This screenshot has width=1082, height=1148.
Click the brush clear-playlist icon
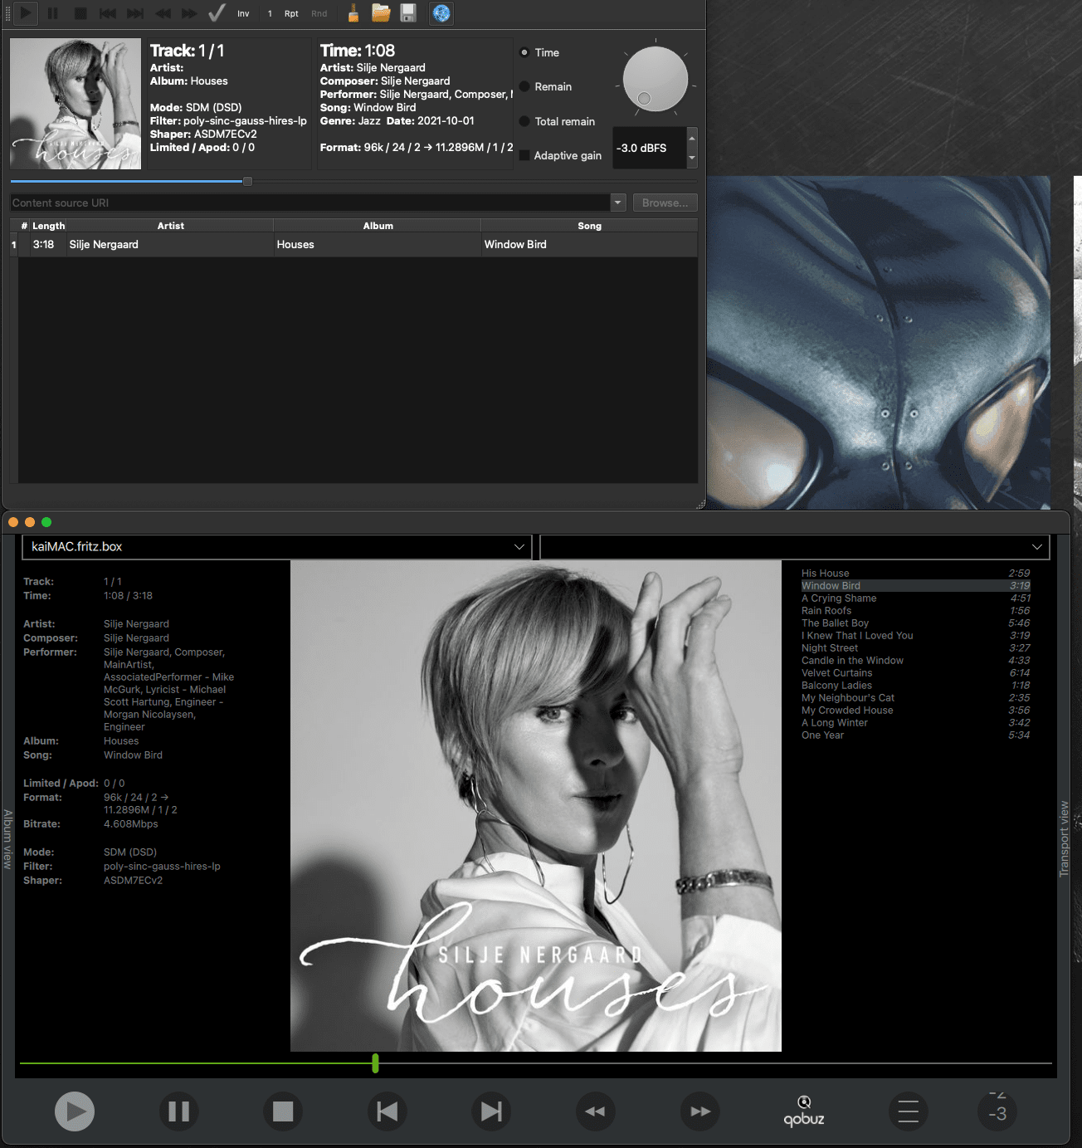(x=353, y=13)
